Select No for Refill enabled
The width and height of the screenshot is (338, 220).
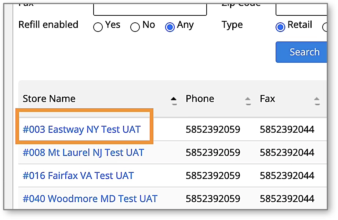tap(135, 27)
